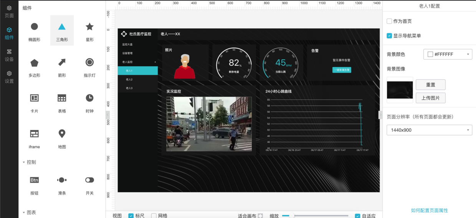The image size is (476, 218).
Task: Select the 三角形 triangle component
Action: tap(62, 31)
